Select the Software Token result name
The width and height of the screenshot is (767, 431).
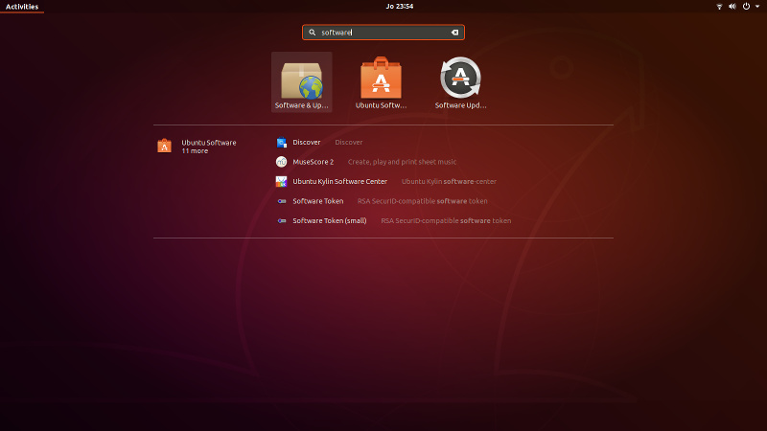pyautogui.click(x=318, y=201)
